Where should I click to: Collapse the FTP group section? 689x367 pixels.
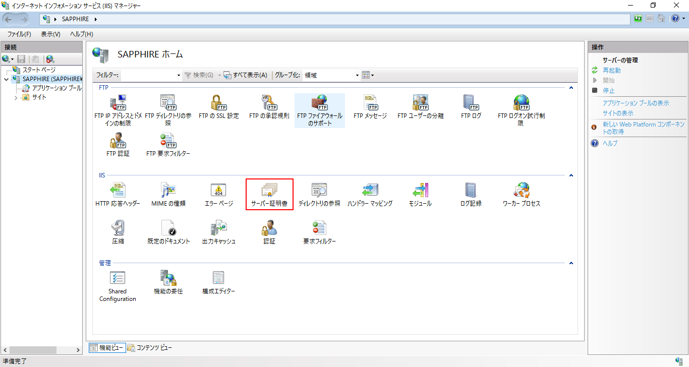571,88
